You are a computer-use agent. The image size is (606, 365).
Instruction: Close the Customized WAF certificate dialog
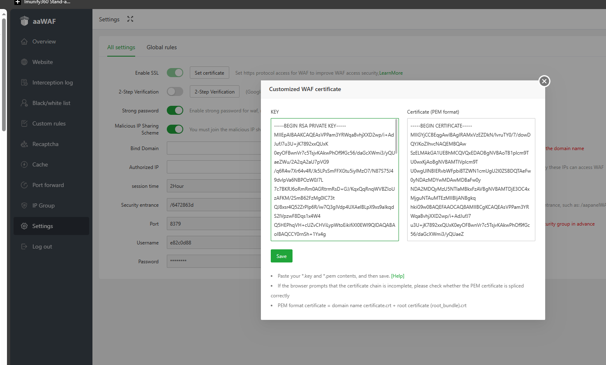click(x=544, y=81)
